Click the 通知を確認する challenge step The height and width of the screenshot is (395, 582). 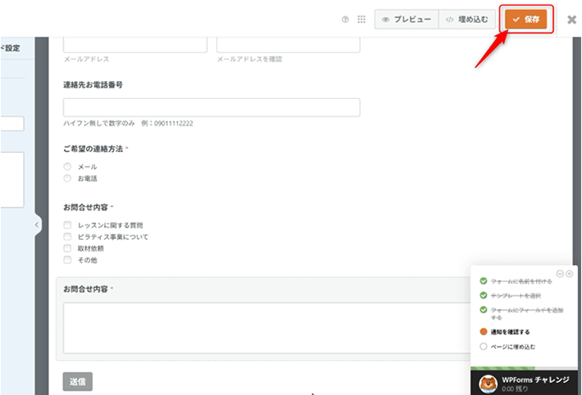click(510, 332)
